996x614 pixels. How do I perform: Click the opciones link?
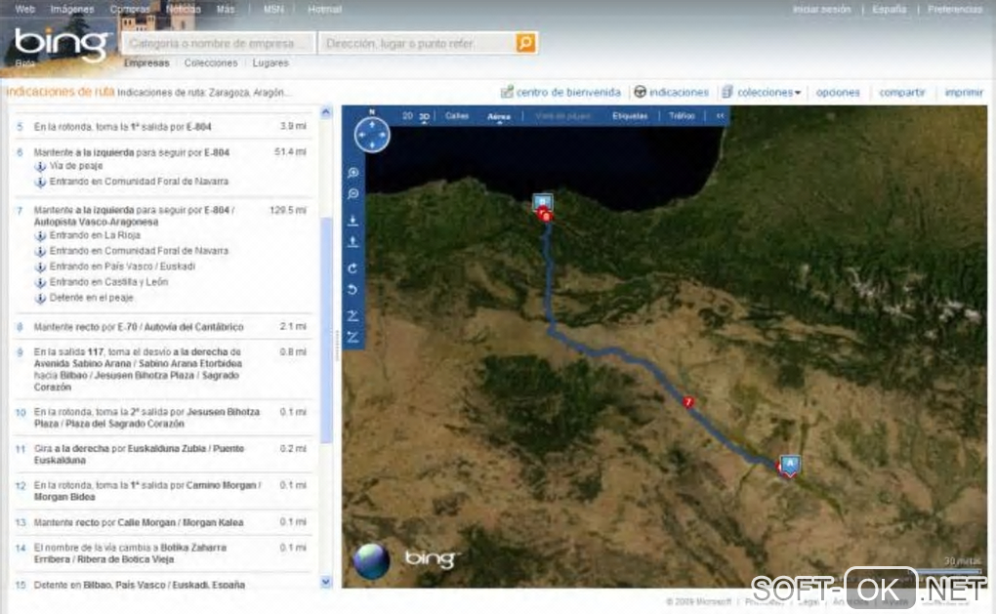[838, 92]
